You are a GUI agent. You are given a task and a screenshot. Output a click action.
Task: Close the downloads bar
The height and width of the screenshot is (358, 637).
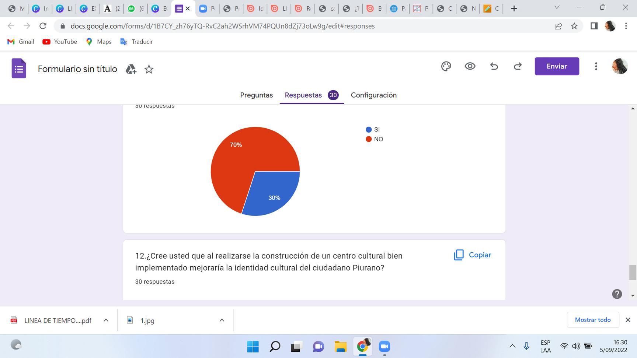(628, 320)
